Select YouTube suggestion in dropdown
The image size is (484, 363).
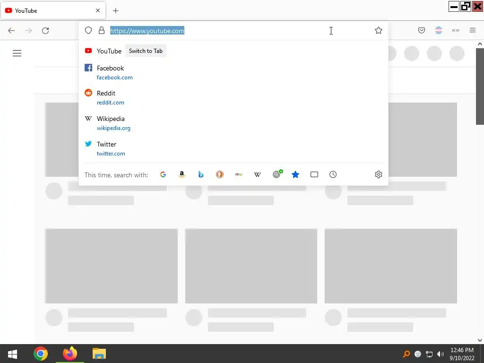pyautogui.click(x=233, y=51)
